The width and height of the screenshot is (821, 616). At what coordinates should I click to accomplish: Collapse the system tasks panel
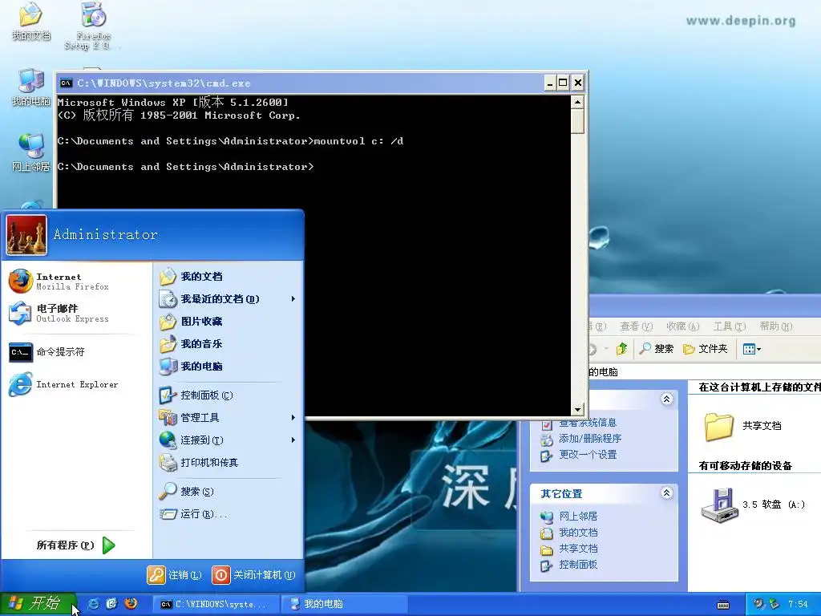point(666,399)
